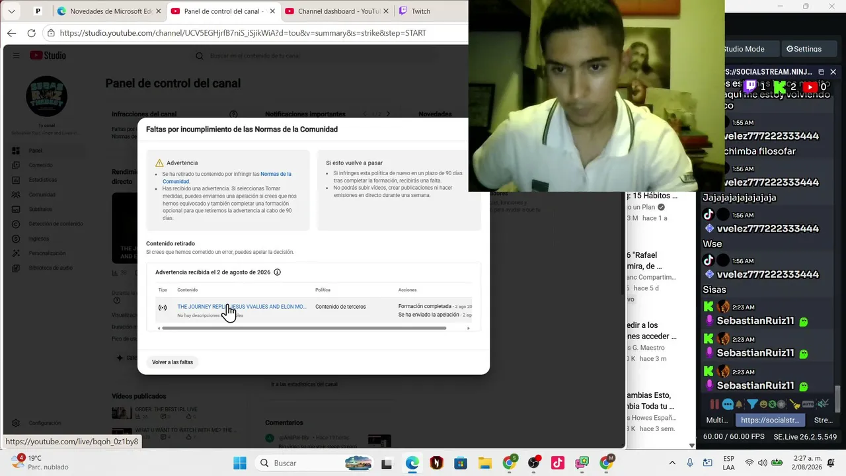The image size is (846, 476).
Task: Click the YouTube viewer count icon
Action: click(x=810, y=87)
